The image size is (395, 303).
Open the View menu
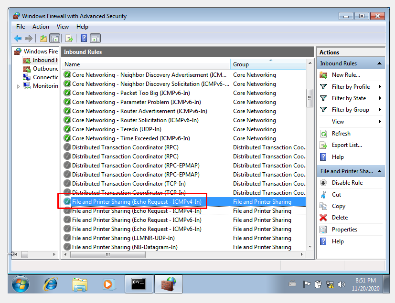[63, 27]
